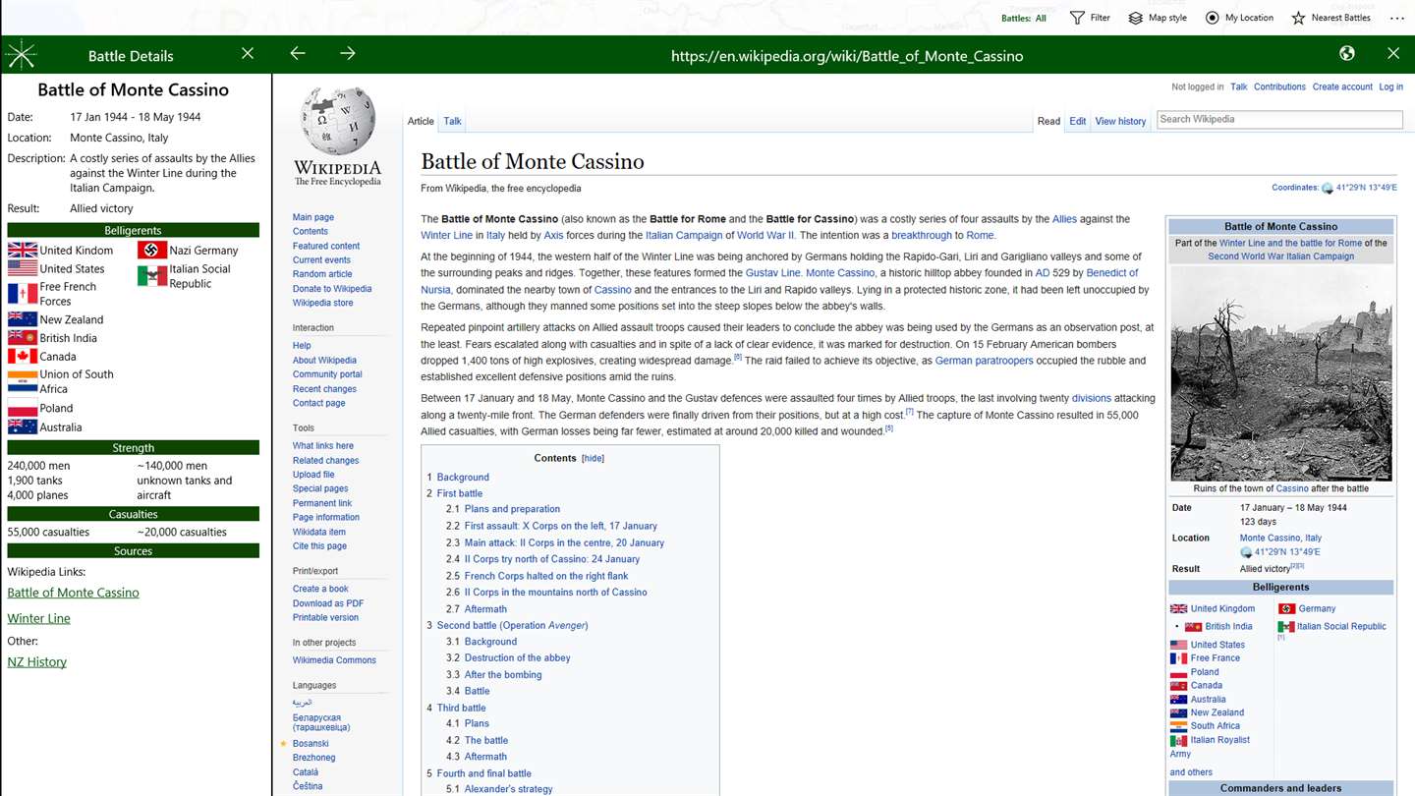The width and height of the screenshot is (1415, 796).
Task: Click the Canada flag in Battle Details
Action: click(x=23, y=356)
